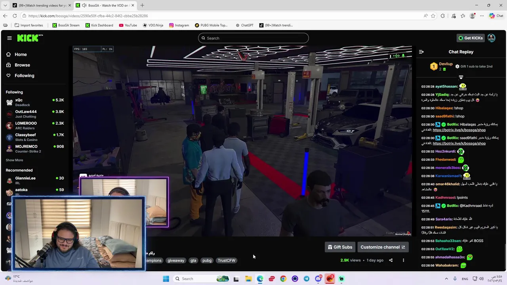Open the Kick hamburger sidebar menu
Viewport: 507px width, 285px height.
point(10,38)
